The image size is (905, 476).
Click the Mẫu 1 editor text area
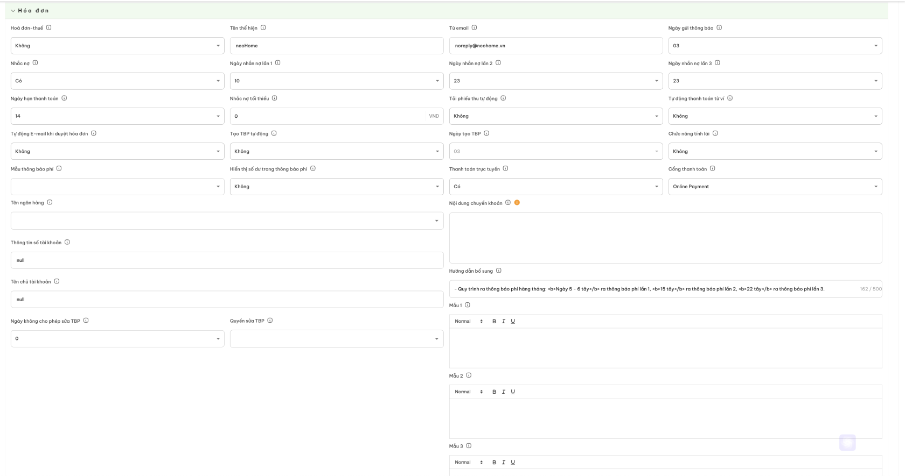[x=666, y=348]
